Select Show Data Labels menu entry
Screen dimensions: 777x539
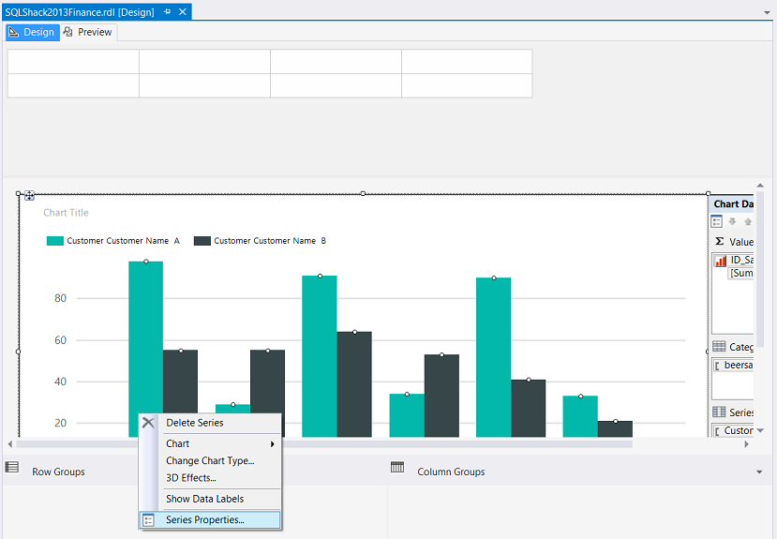204,499
